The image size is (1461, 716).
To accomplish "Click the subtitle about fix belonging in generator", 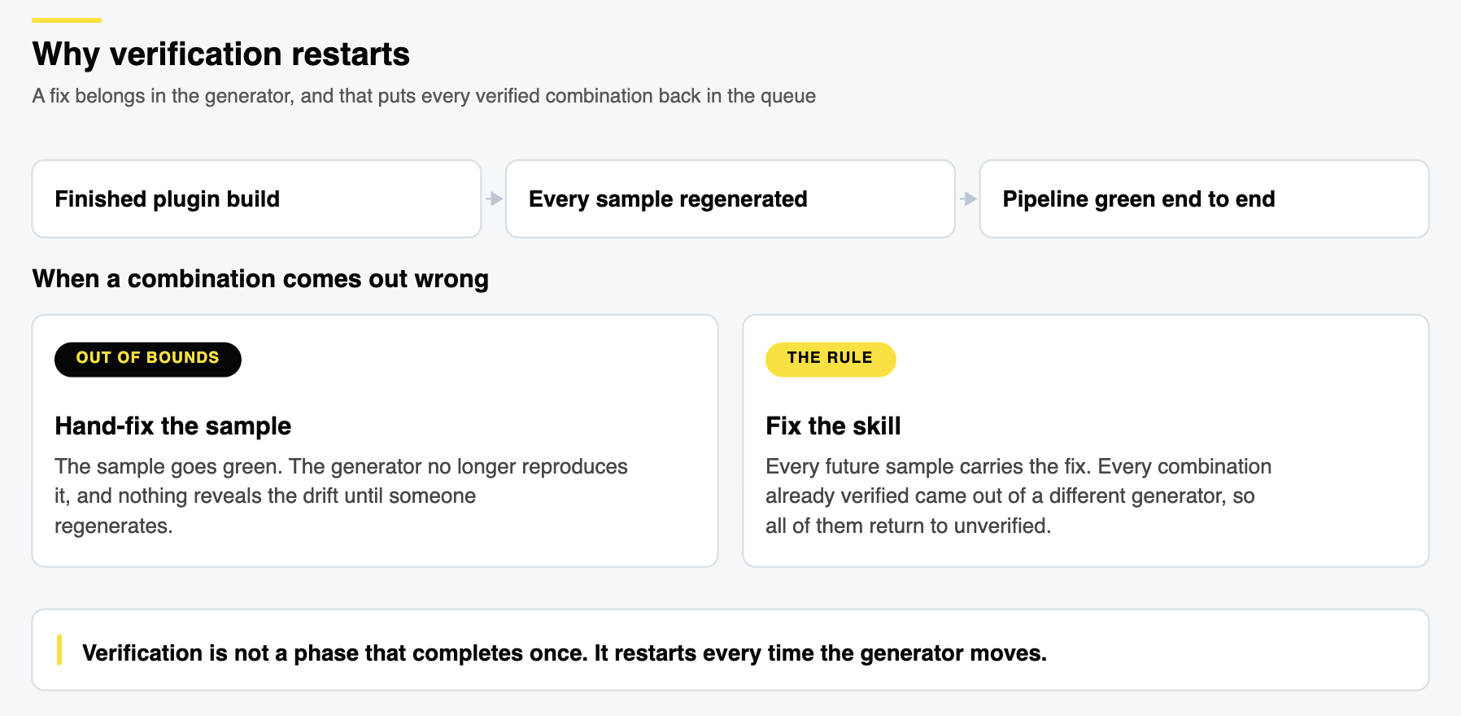I will coord(424,96).
